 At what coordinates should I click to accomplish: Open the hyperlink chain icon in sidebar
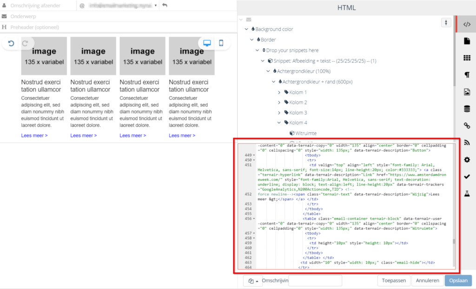[x=467, y=125]
